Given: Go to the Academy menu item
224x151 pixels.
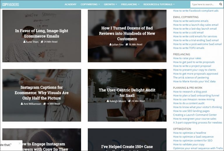Looking at the screenshot, I should click(70, 4).
